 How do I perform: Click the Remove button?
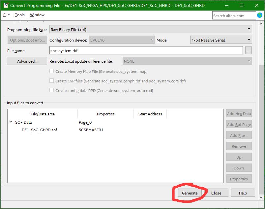point(239,146)
